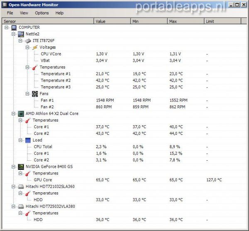Open the Help menu
This screenshot has height=231, width=249.
click(x=59, y=13)
